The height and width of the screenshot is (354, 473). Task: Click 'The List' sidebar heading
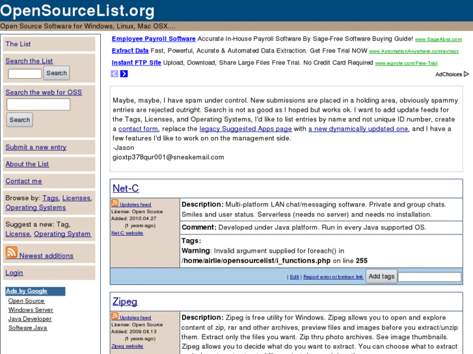[18, 44]
